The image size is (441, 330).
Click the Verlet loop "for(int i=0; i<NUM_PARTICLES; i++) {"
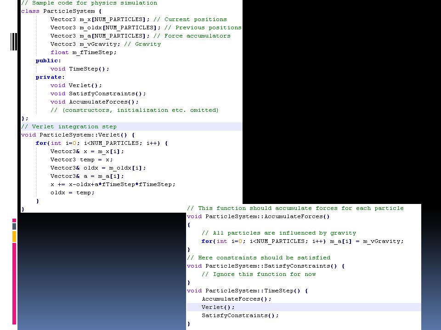[x=102, y=143]
